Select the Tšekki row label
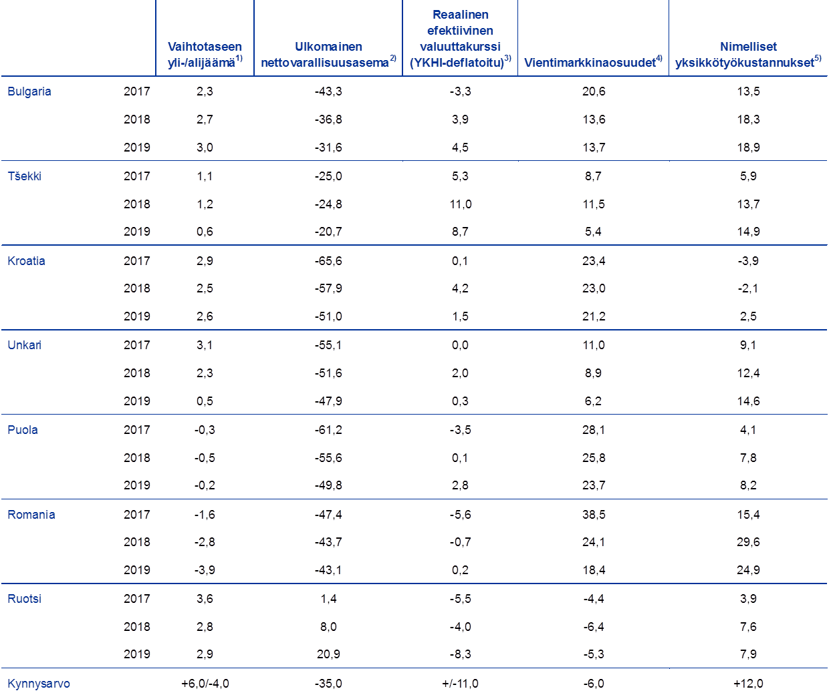 25,176
